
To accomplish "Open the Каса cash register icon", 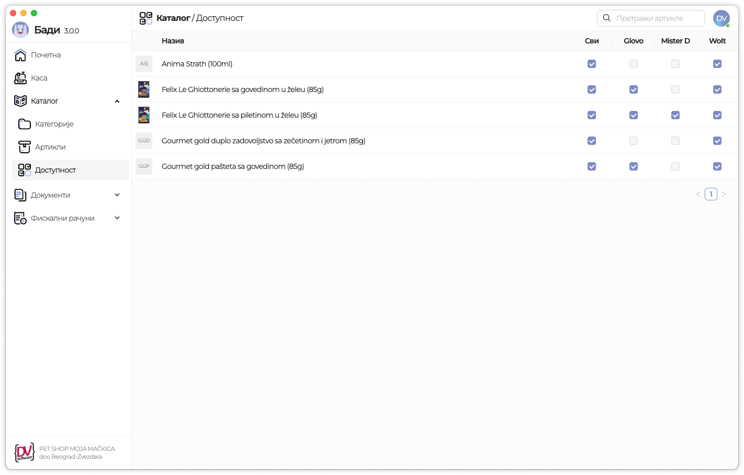I will pos(20,78).
